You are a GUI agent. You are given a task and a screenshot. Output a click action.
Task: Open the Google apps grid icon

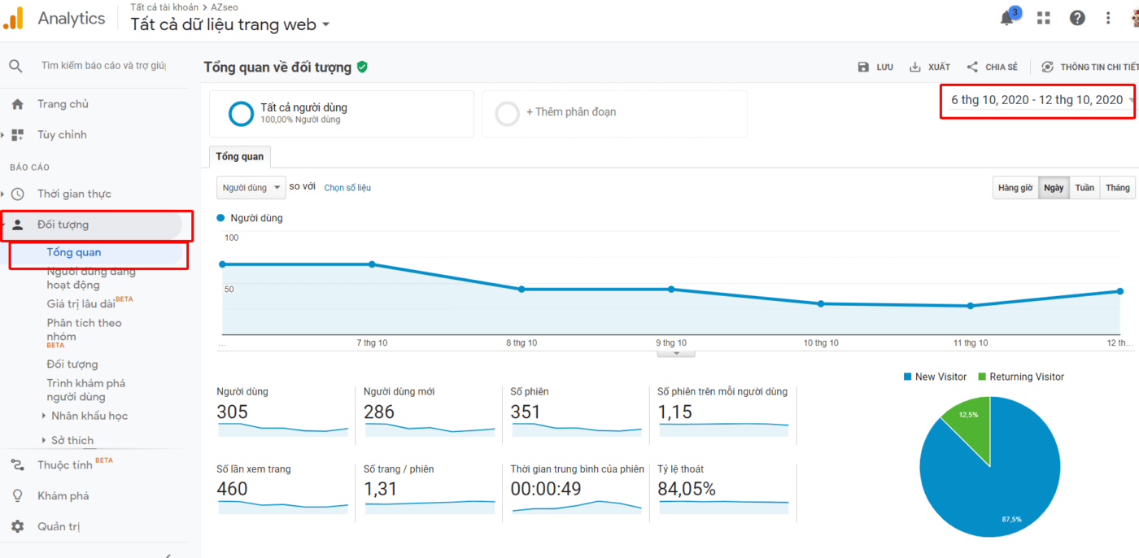coord(1043,17)
